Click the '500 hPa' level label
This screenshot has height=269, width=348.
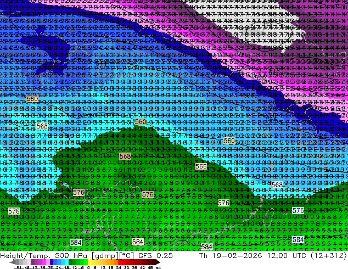(x=71, y=256)
